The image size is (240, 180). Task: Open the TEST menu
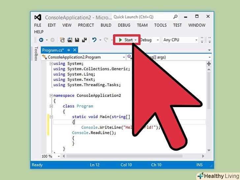click(x=177, y=25)
